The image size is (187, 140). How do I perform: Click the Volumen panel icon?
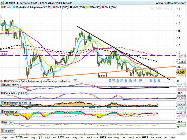2,131
